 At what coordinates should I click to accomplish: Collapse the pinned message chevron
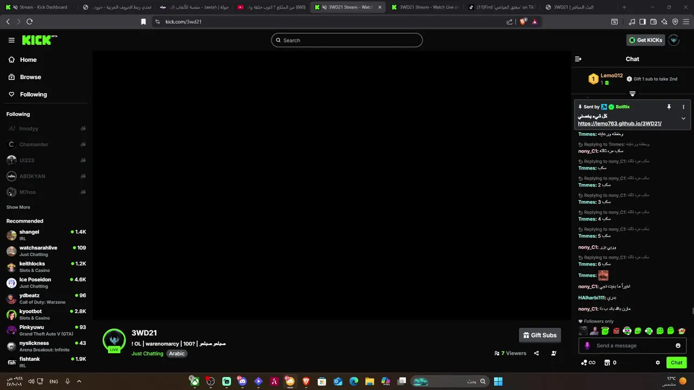click(x=683, y=119)
